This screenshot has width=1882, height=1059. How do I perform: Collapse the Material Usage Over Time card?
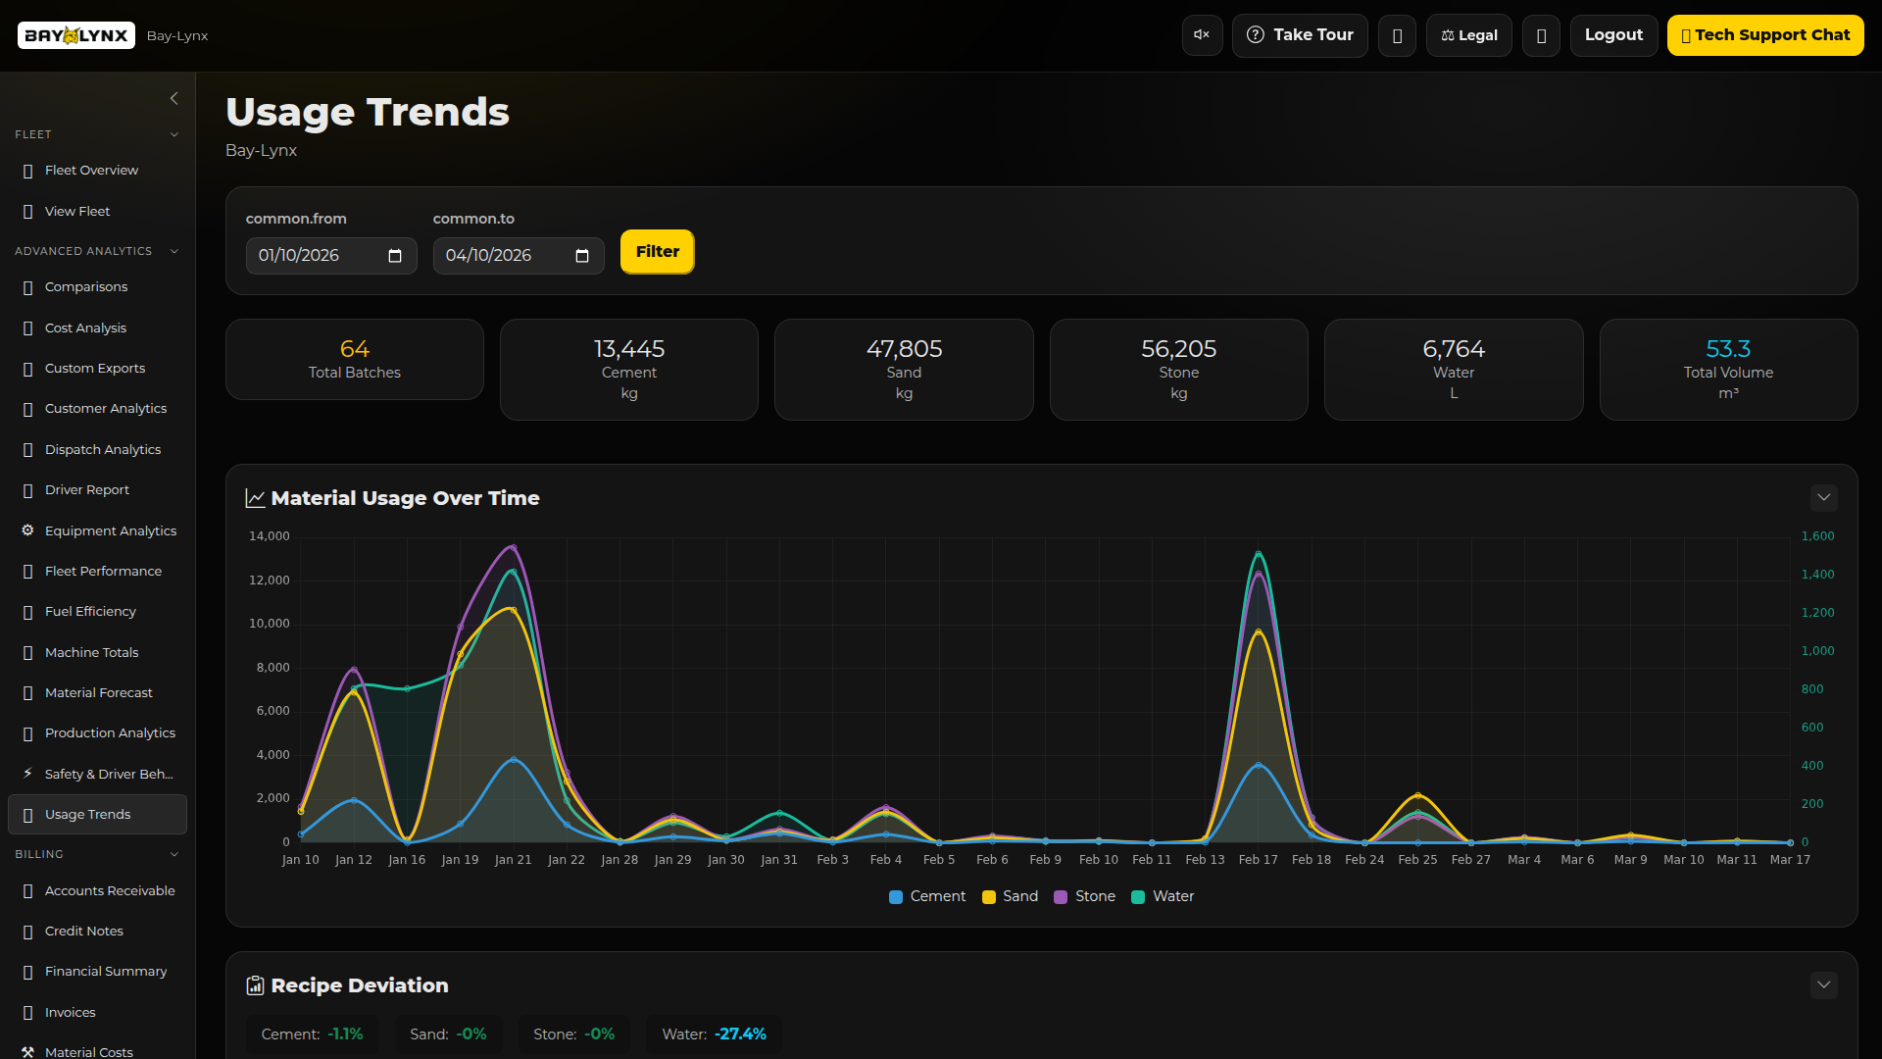pos(1824,497)
